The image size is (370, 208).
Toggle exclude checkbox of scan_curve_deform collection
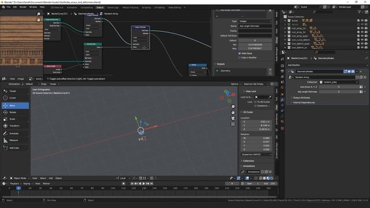click(x=358, y=40)
